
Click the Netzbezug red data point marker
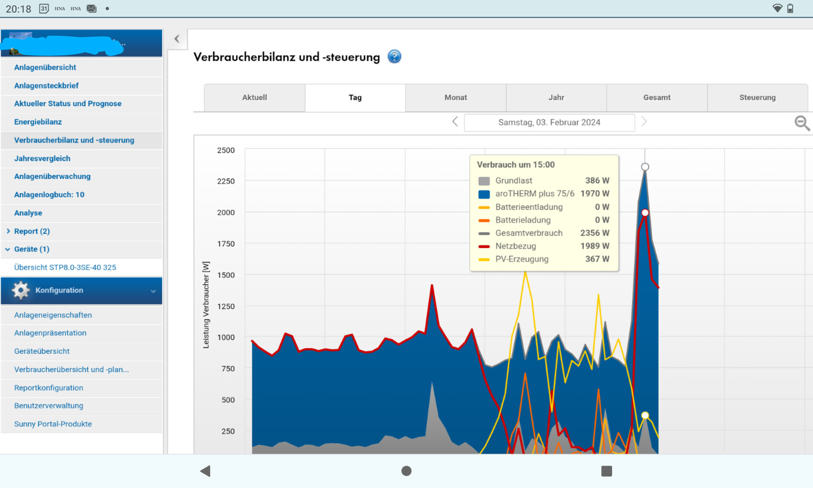pyautogui.click(x=645, y=212)
